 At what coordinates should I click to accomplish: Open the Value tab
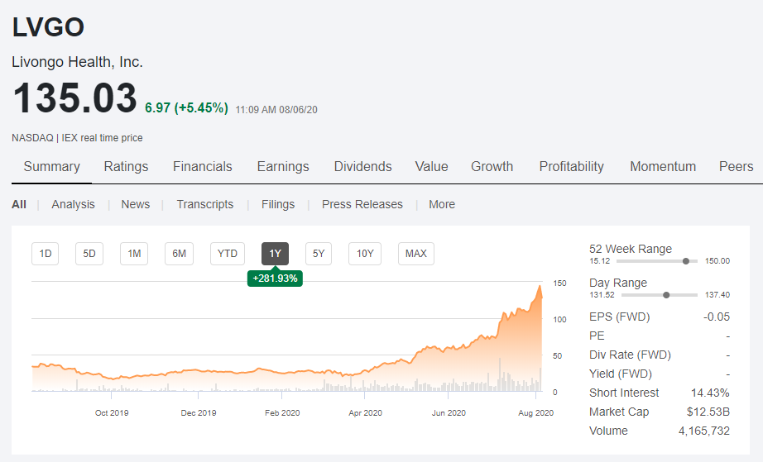pyautogui.click(x=431, y=167)
